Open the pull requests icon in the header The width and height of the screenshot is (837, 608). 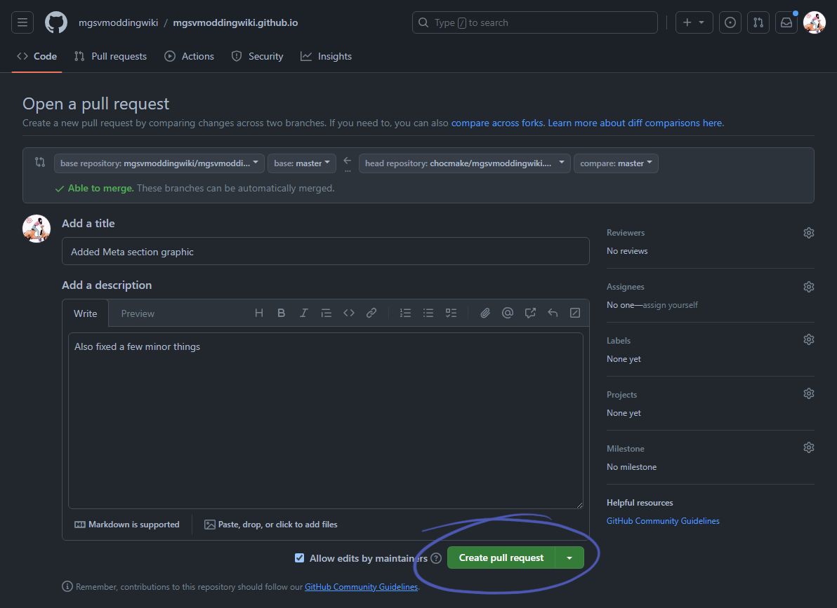coord(758,22)
